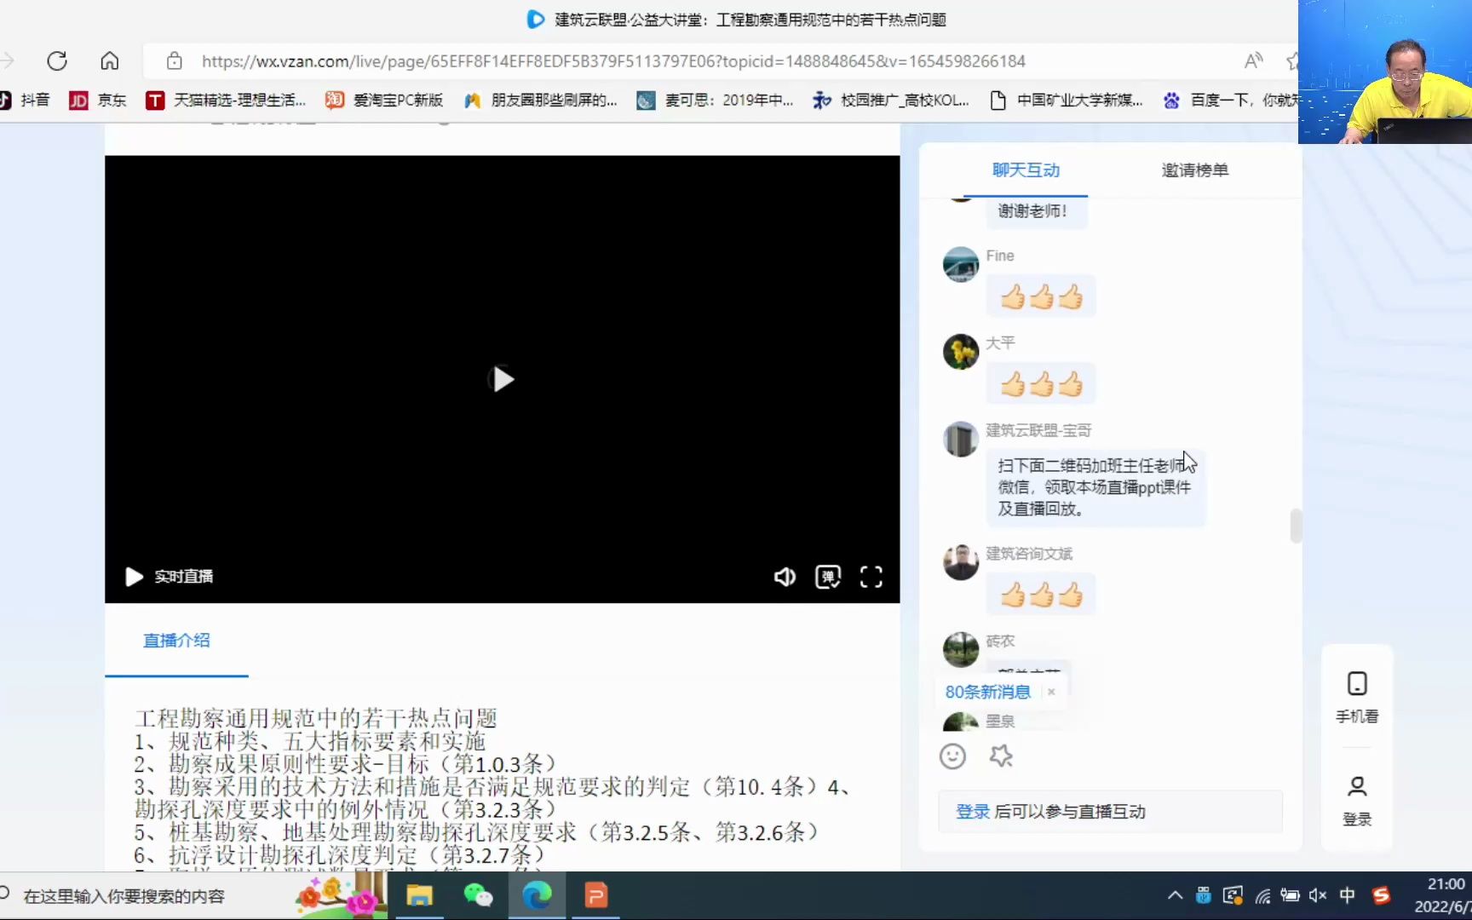Open WeChat from taskbar
Image resolution: width=1472 pixels, height=920 pixels.
(x=478, y=896)
